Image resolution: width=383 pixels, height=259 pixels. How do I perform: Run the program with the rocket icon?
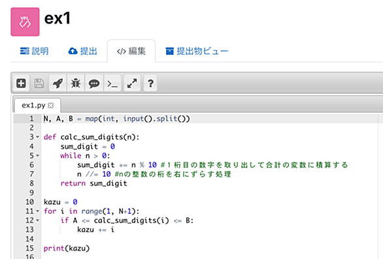[58, 83]
